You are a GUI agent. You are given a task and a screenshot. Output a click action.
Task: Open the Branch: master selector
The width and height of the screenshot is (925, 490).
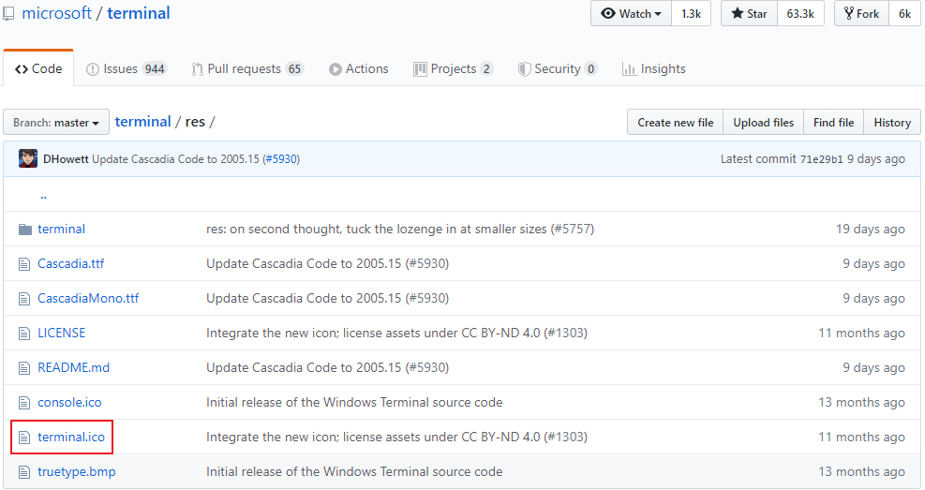[x=56, y=122]
